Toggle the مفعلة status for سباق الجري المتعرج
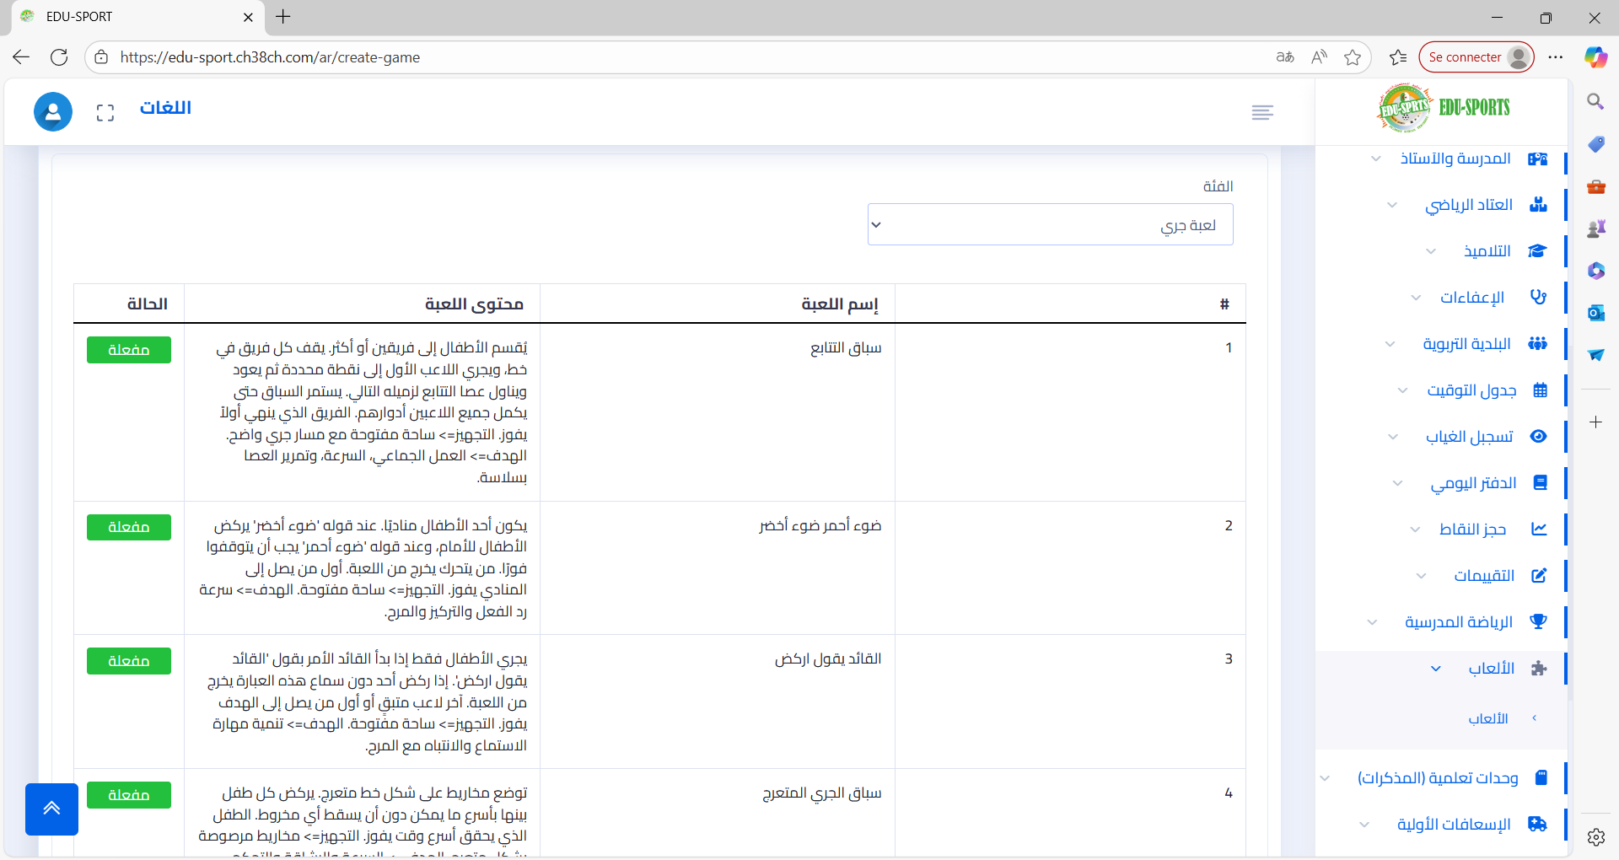1619x860 pixels. 129,795
